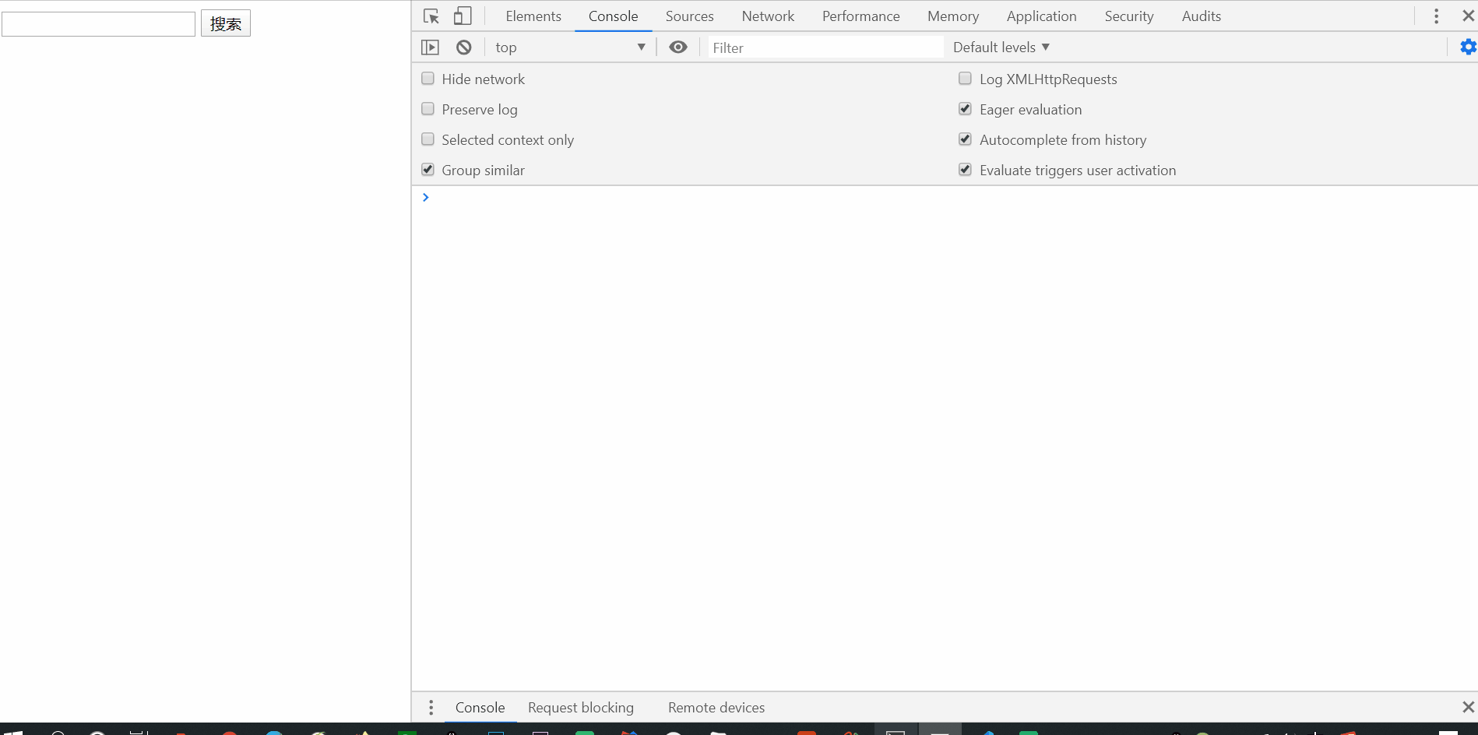Click the 搜索 search button
The image size is (1478, 735).
(x=226, y=23)
